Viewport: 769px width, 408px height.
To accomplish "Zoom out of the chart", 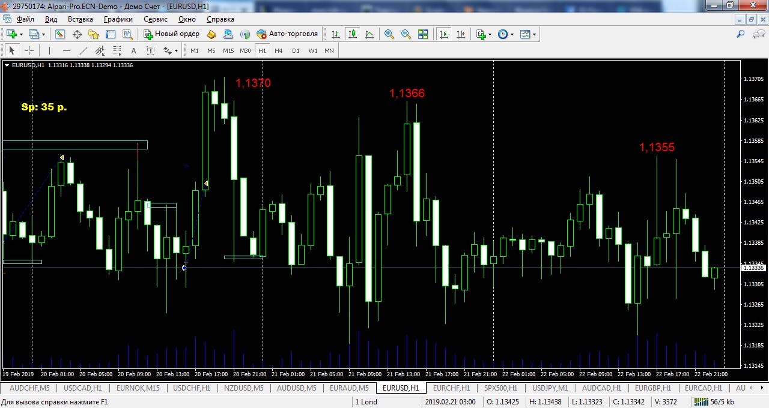I will (406, 34).
